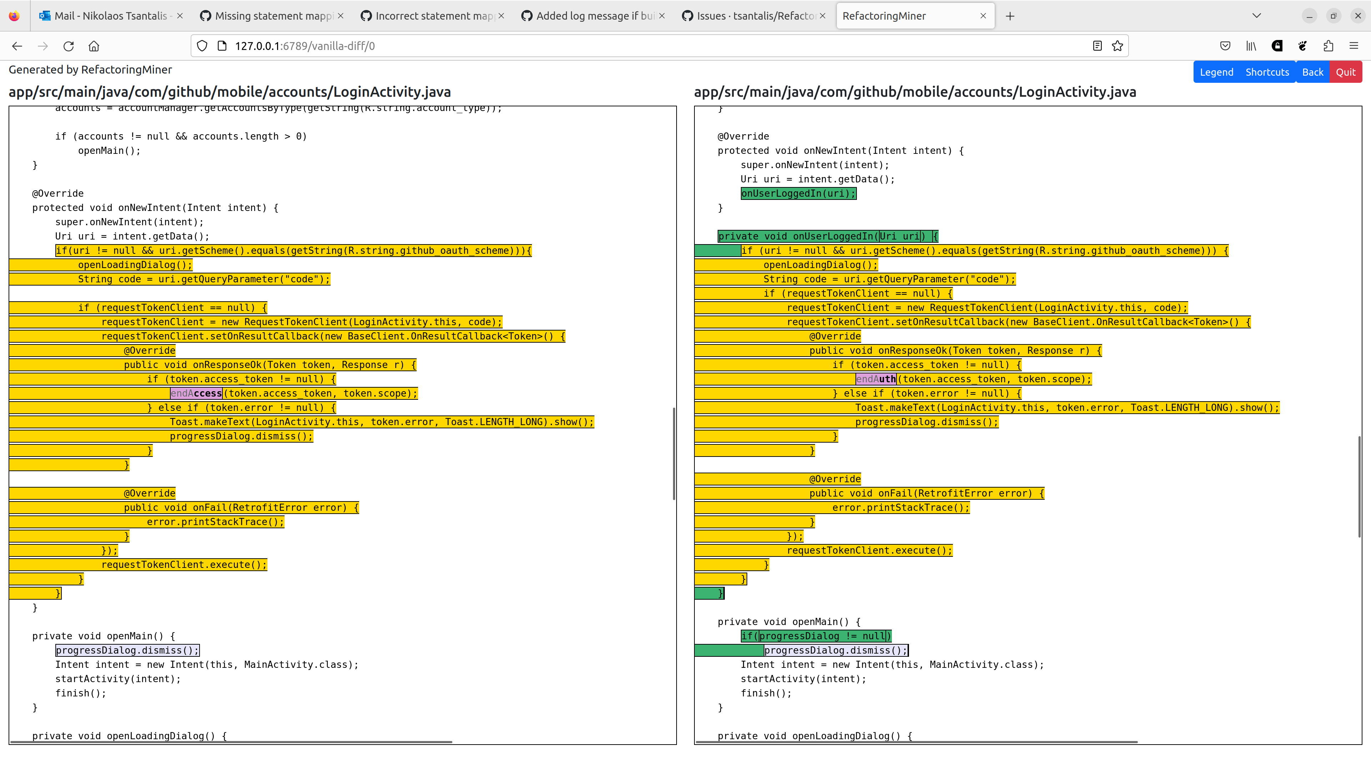
Task: Click green if(progressDialog != null) statement
Action: (816, 636)
